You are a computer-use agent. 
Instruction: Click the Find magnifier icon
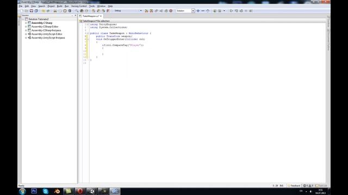pyautogui.click(x=77, y=11)
